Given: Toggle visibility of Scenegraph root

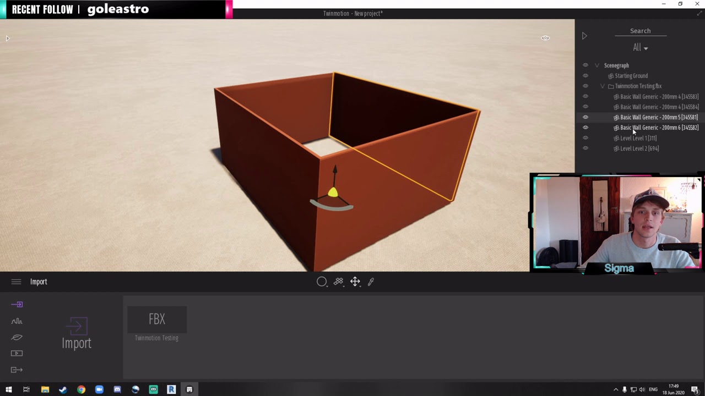Looking at the screenshot, I should tap(585, 65).
